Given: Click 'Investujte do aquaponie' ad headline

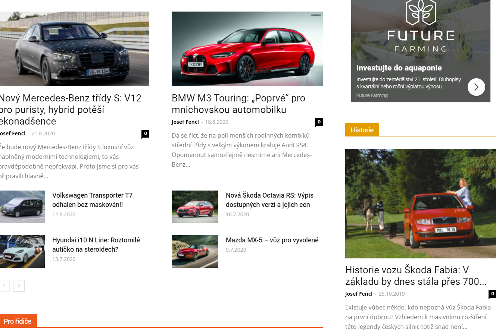Looking at the screenshot, I should click(x=399, y=68).
